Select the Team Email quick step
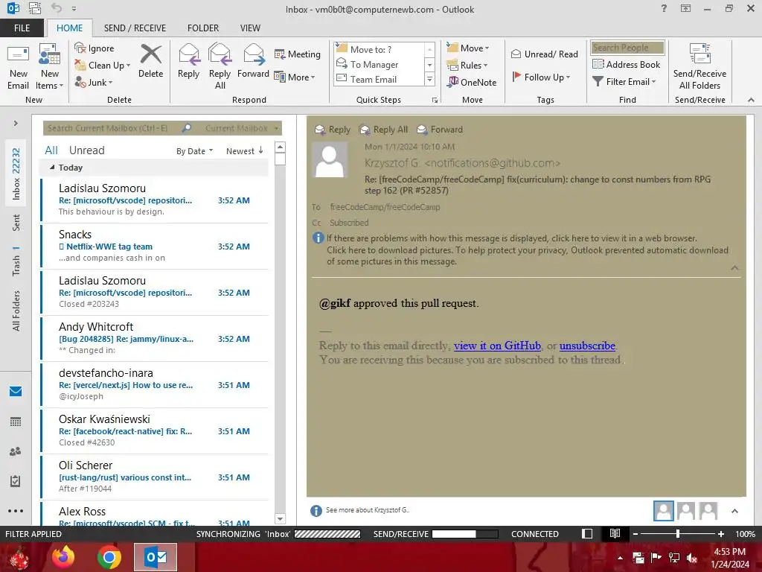 pyautogui.click(x=380, y=79)
